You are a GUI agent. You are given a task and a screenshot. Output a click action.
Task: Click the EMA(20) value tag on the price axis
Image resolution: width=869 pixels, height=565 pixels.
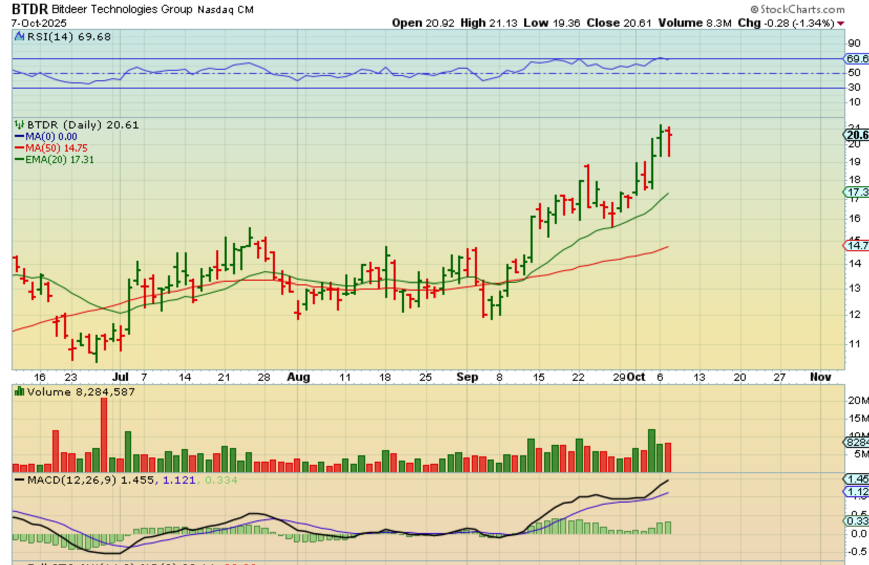click(x=856, y=192)
